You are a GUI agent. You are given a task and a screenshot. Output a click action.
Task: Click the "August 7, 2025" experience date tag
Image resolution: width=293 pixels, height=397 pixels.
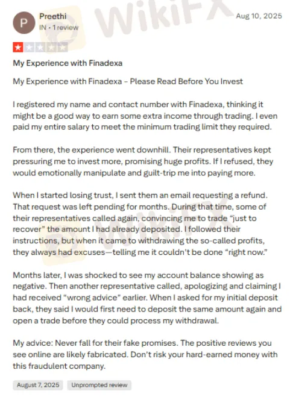[38, 385]
